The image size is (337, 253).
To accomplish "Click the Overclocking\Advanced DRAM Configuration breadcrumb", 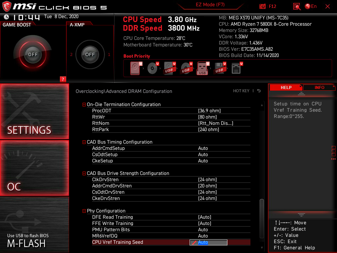I will pos(124,91).
